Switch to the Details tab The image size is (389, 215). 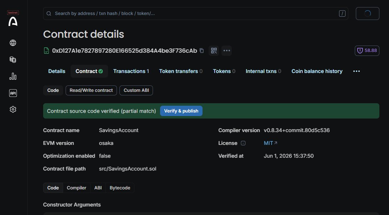click(x=57, y=71)
